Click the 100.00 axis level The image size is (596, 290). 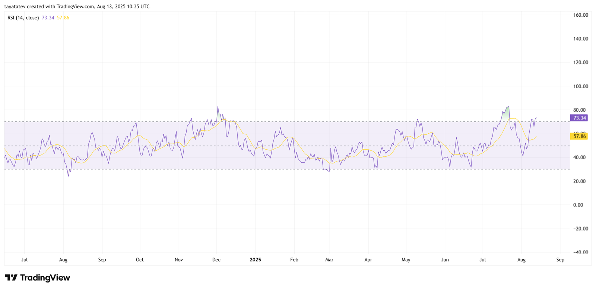(x=581, y=86)
